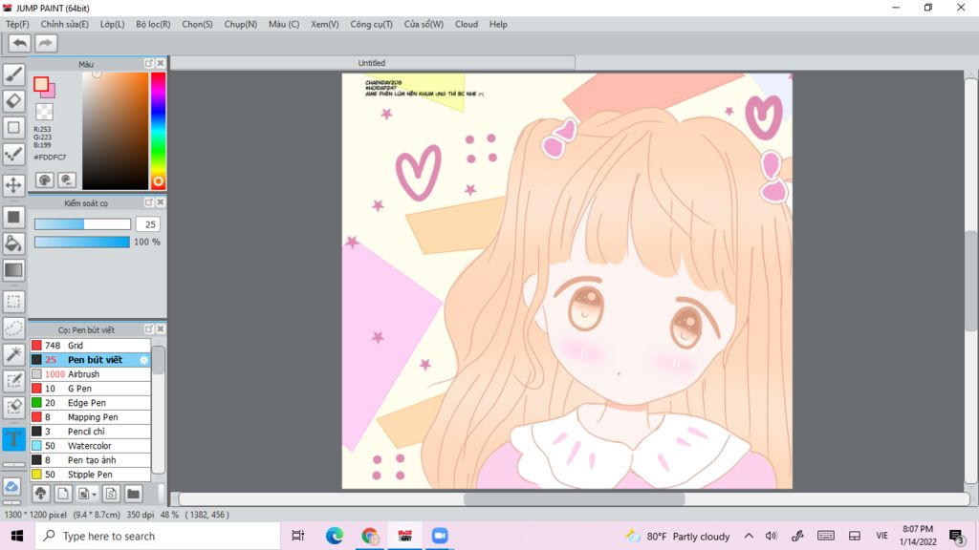979x550 pixels.
Task: Select the Move tool
Action: pos(13,184)
